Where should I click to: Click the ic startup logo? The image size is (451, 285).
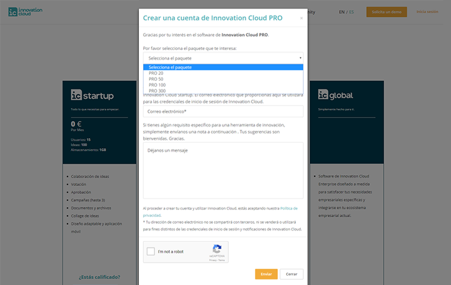point(92,95)
